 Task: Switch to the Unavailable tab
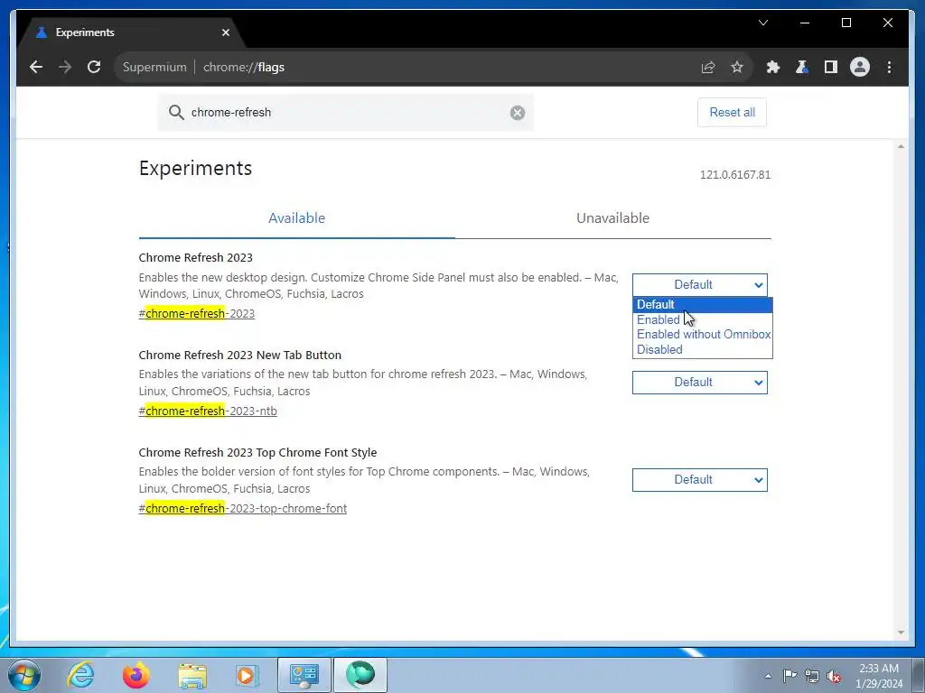pos(613,218)
